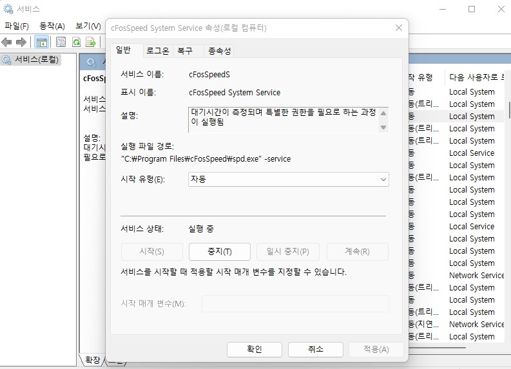Close the cFosSpeed properties dialog with X
Viewport: 511px width, 369px height.
[399, 28]
